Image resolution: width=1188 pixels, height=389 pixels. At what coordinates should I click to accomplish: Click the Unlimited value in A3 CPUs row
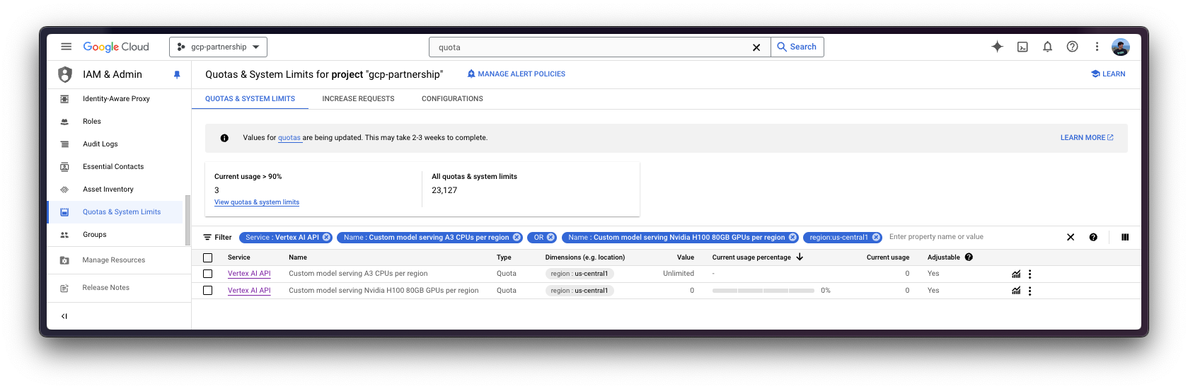pos(679,274)
